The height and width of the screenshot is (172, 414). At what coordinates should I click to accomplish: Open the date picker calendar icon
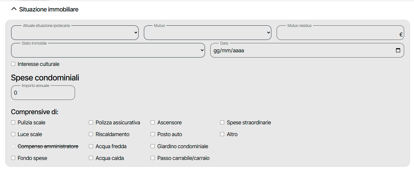[398, 50]
